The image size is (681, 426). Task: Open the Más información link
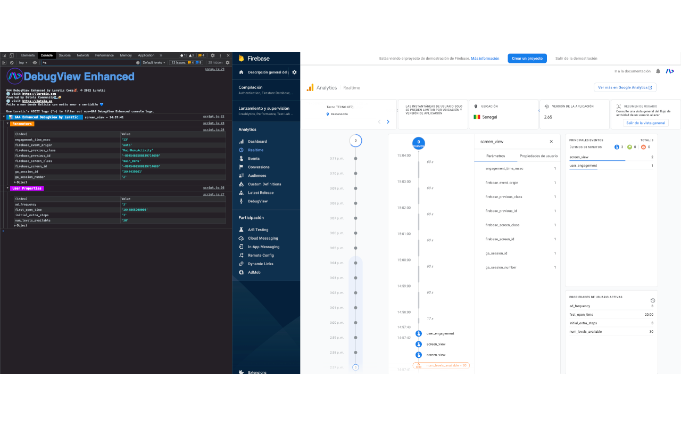(x=485, y=59)
